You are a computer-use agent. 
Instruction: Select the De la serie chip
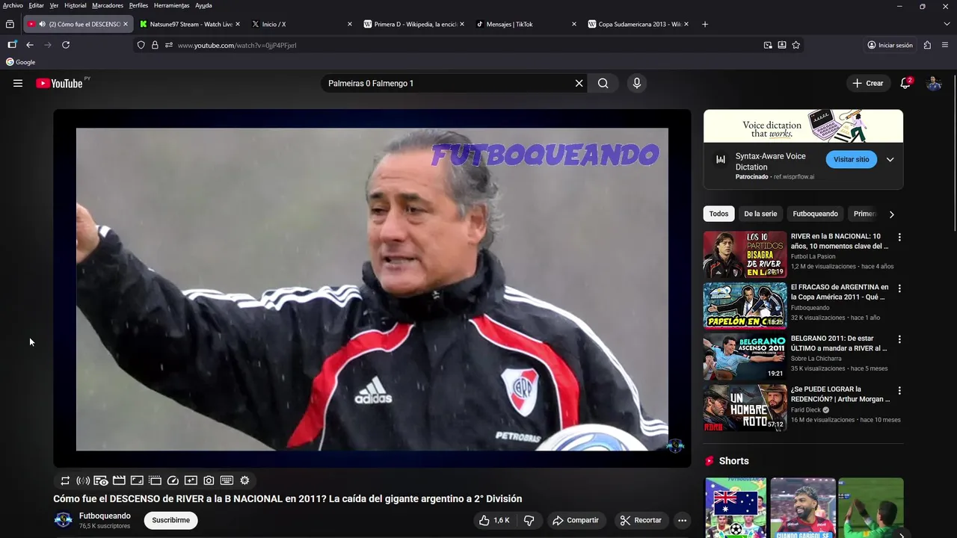(760, 214)
